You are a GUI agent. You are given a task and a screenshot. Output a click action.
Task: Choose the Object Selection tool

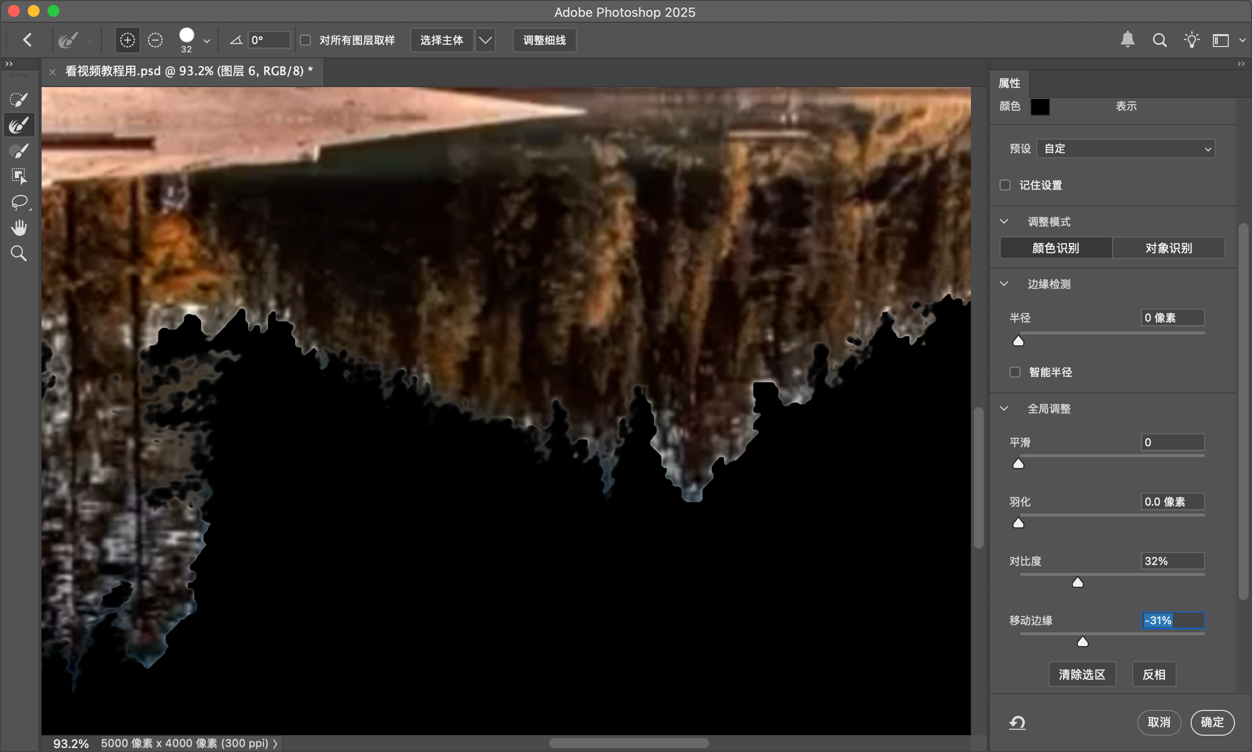(19, 176)
